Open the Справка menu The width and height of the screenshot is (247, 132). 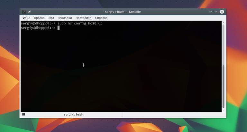coord(101,18)
